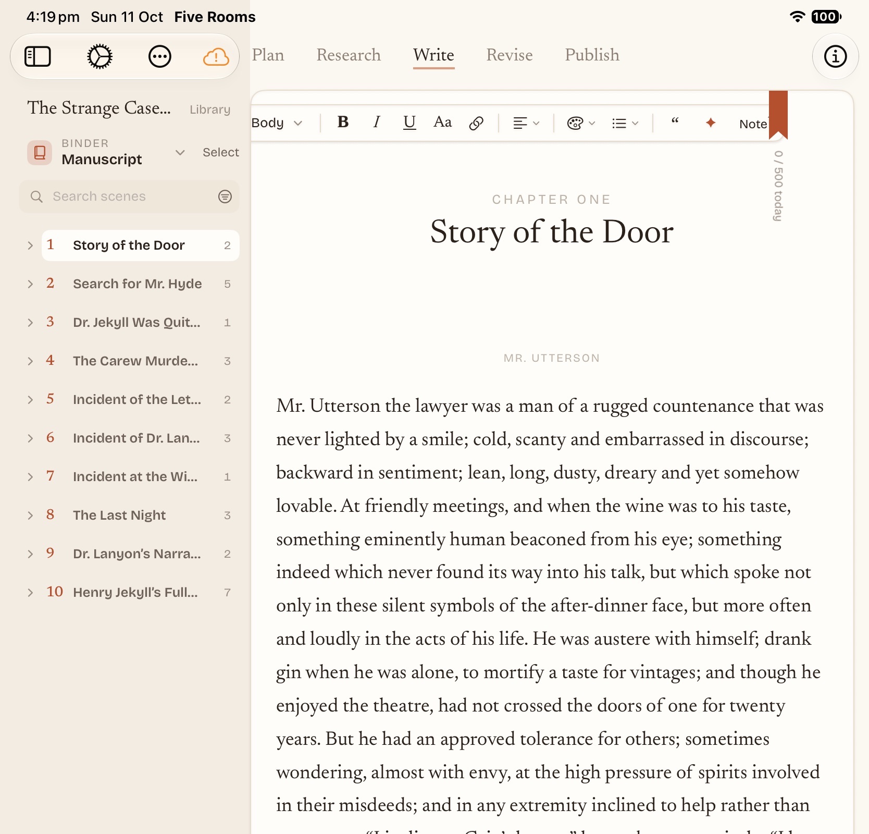869x834 pixels.
Task: Click the Manuscript binder book icon
Action: [40, 152]
